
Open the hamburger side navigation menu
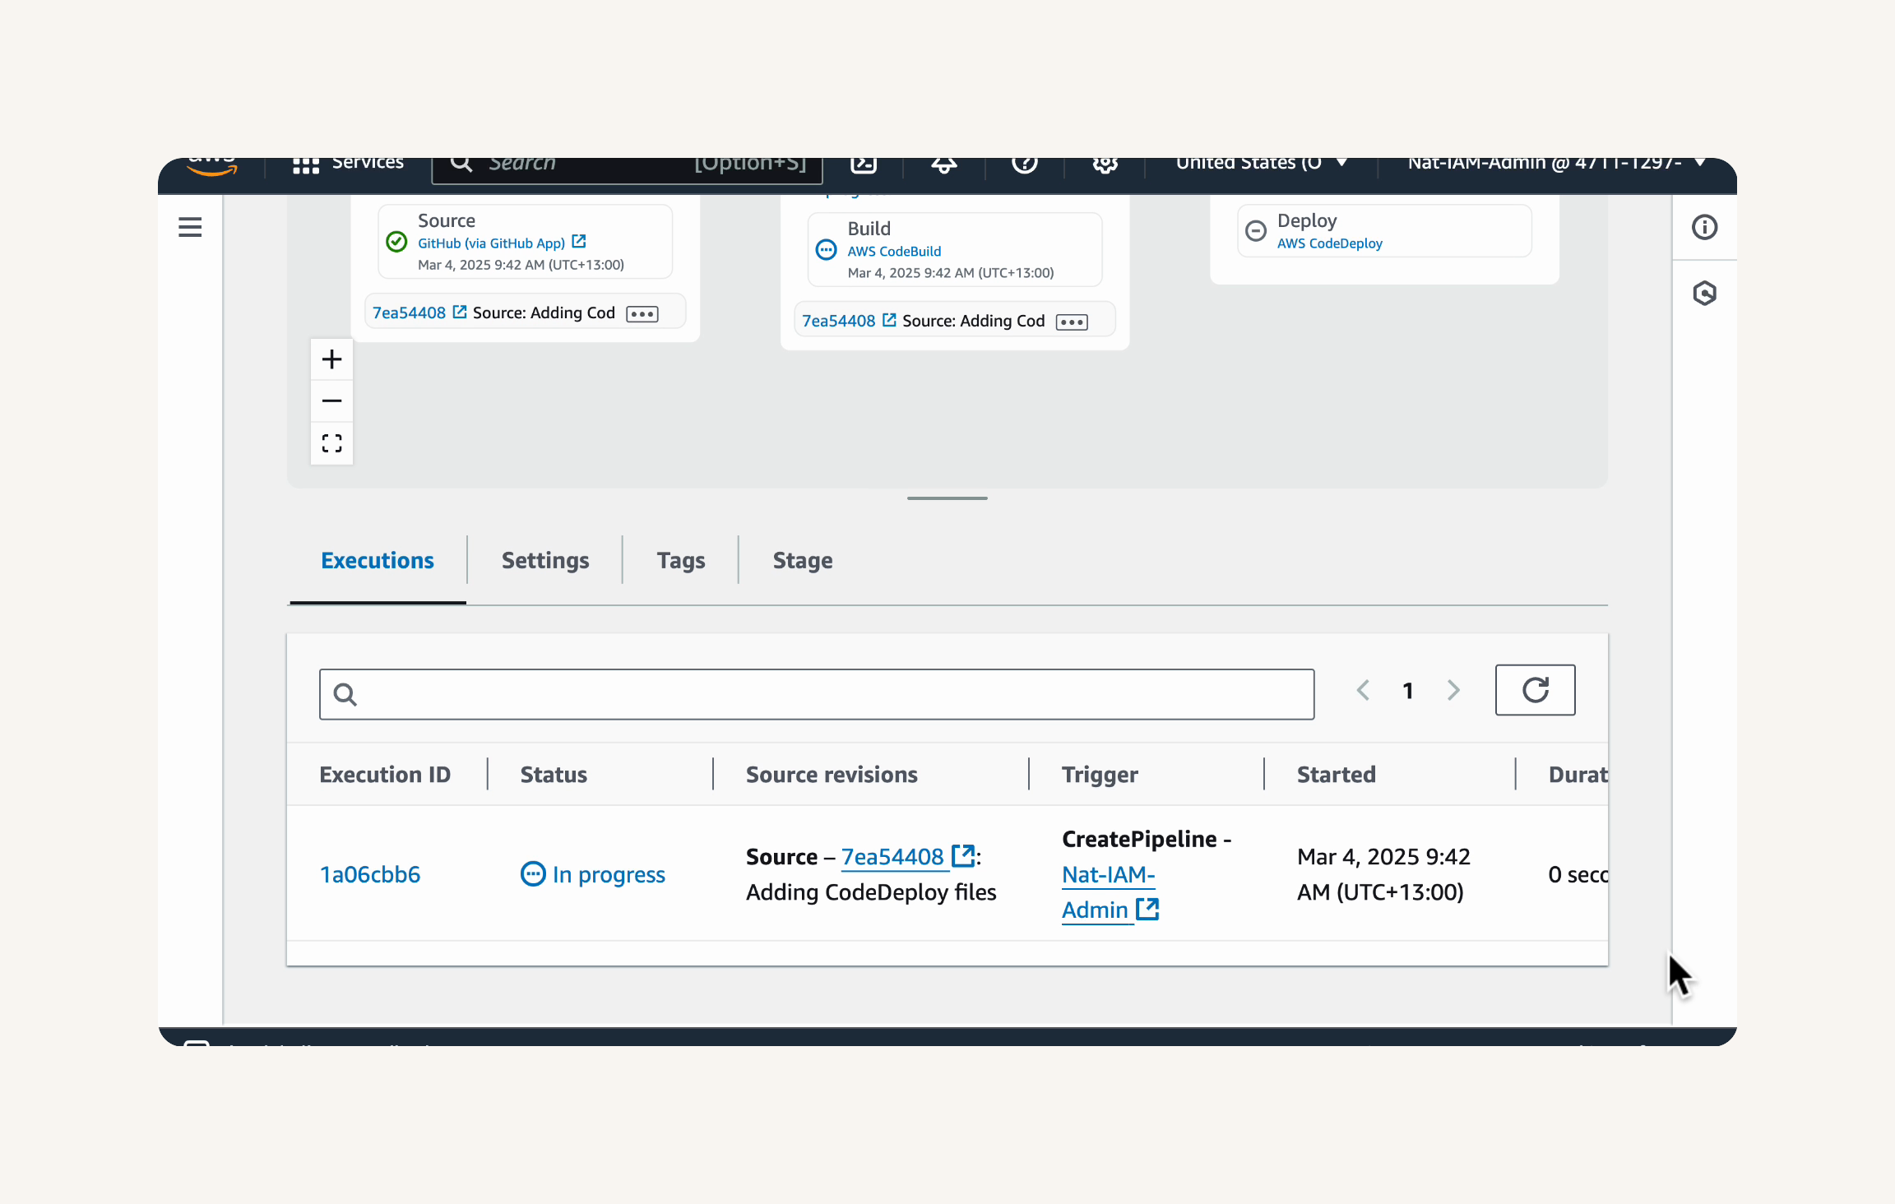coord(190,227)
